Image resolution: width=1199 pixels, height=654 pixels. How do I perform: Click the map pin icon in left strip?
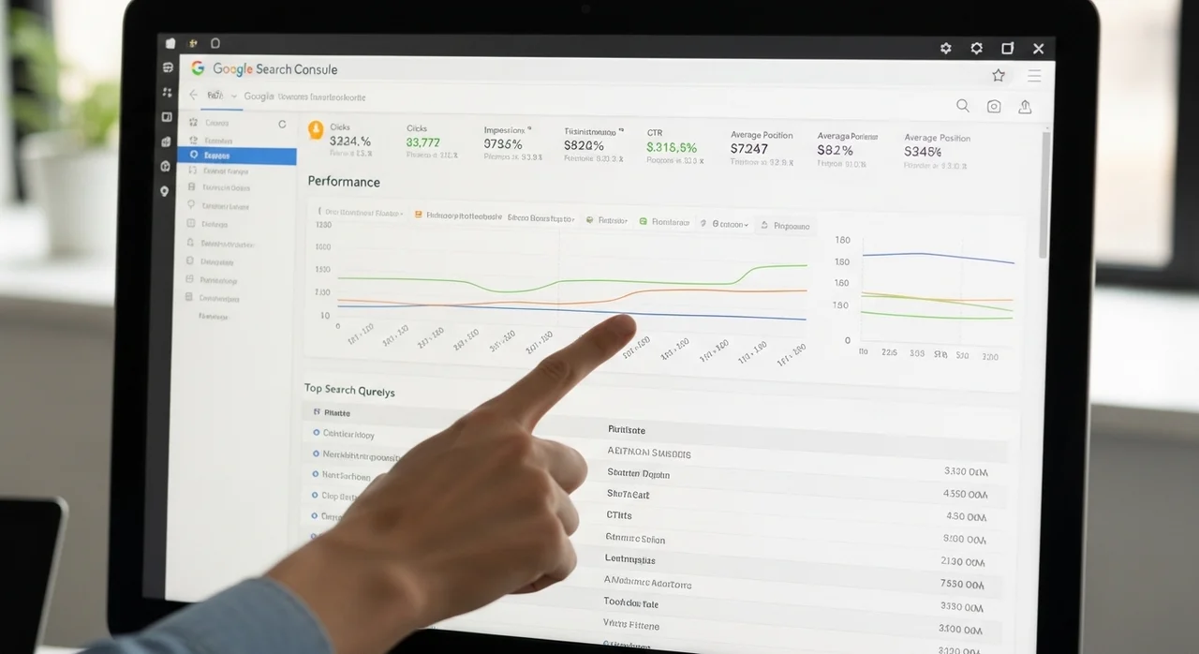click(165, 191)
